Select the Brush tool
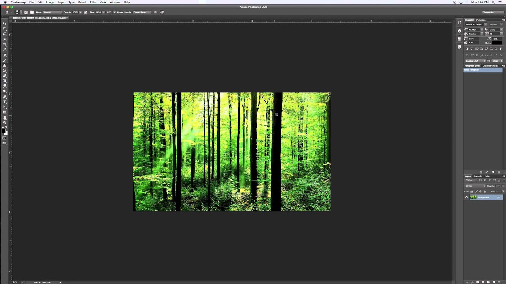The image size is (506, 284). coord(5,60)
